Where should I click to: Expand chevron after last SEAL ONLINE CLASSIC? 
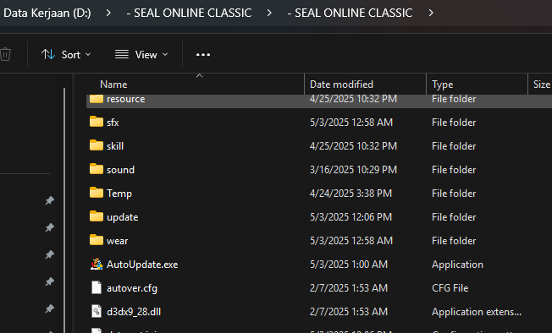[x=431, y=13]
